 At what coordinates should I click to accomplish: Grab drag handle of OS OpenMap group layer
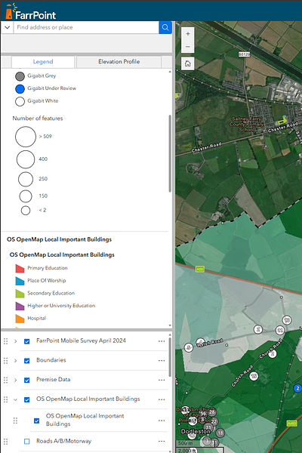[5, 399]
